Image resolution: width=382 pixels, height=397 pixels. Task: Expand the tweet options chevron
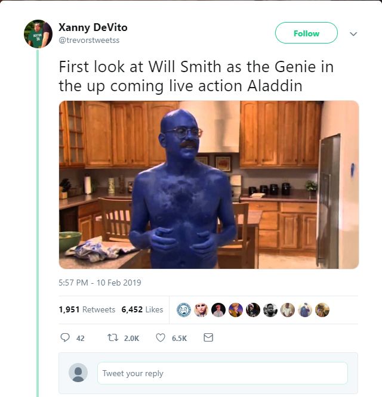tap(353, 33)
